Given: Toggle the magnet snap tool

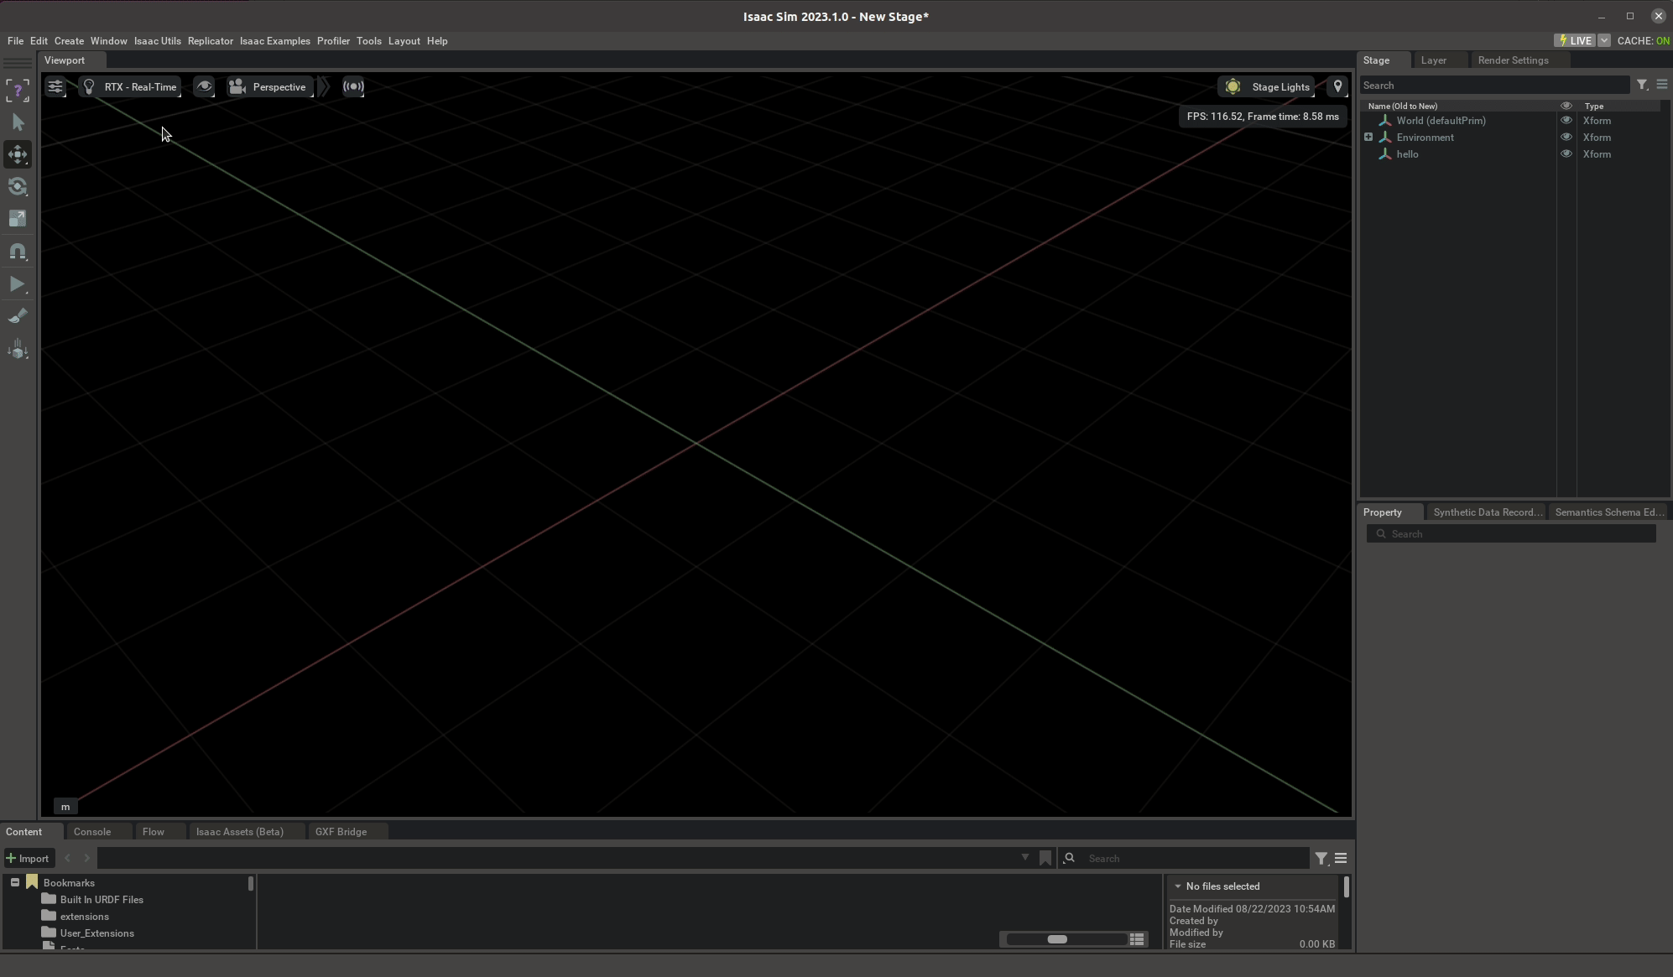Looking at the screenshot, I should (x=18, y=252).
